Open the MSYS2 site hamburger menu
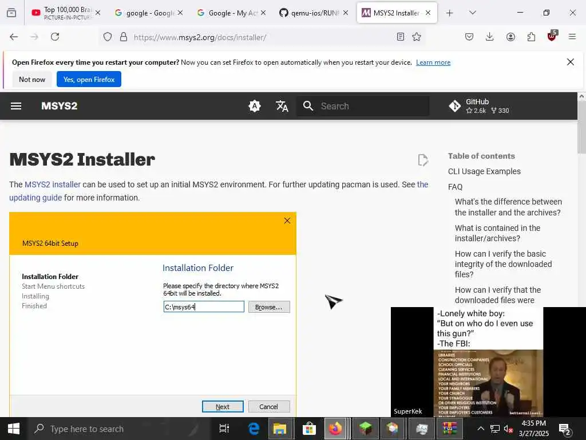Image resolution: width=586 pixels, height=440 pixels. tap(15, 106)
